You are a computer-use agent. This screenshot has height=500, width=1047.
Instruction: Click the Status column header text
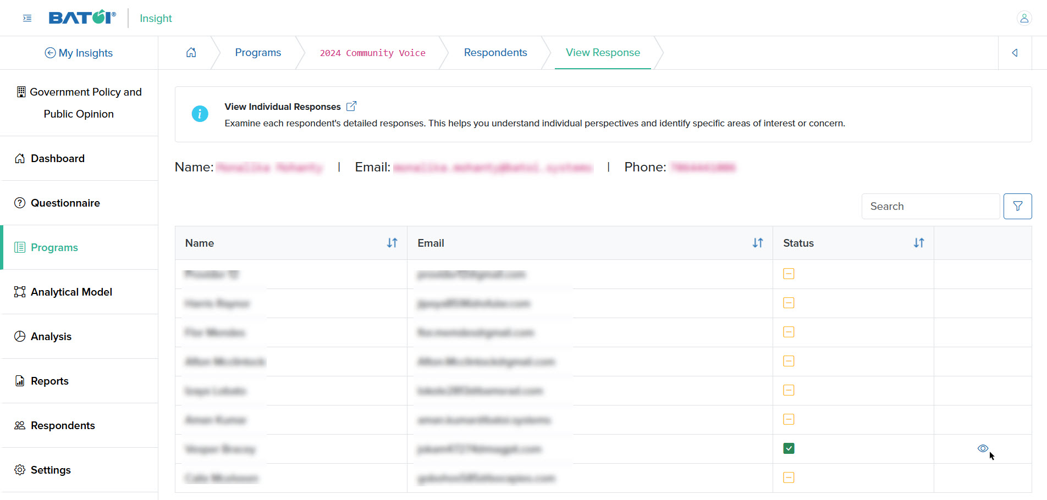click(x=798, y=243)
